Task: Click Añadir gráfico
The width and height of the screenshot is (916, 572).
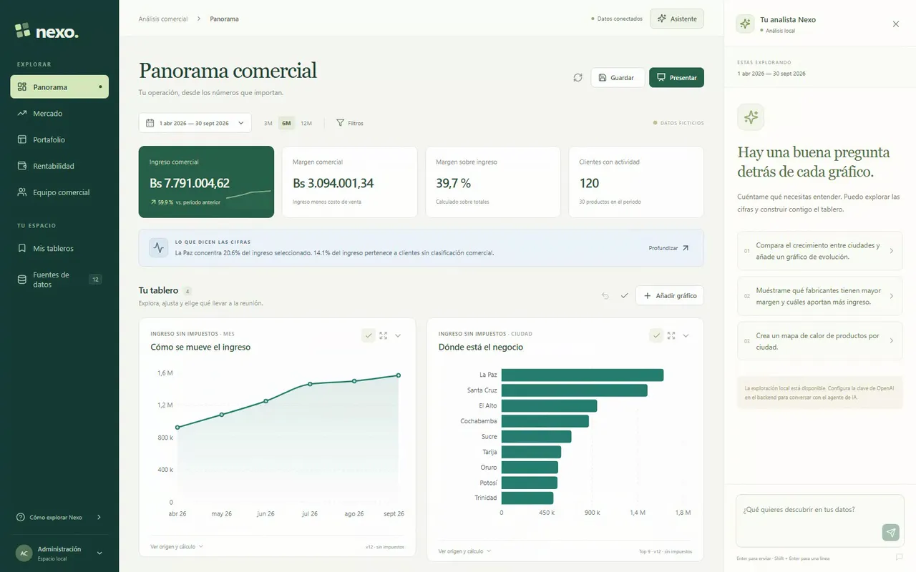Action: (x=670, y=295)
